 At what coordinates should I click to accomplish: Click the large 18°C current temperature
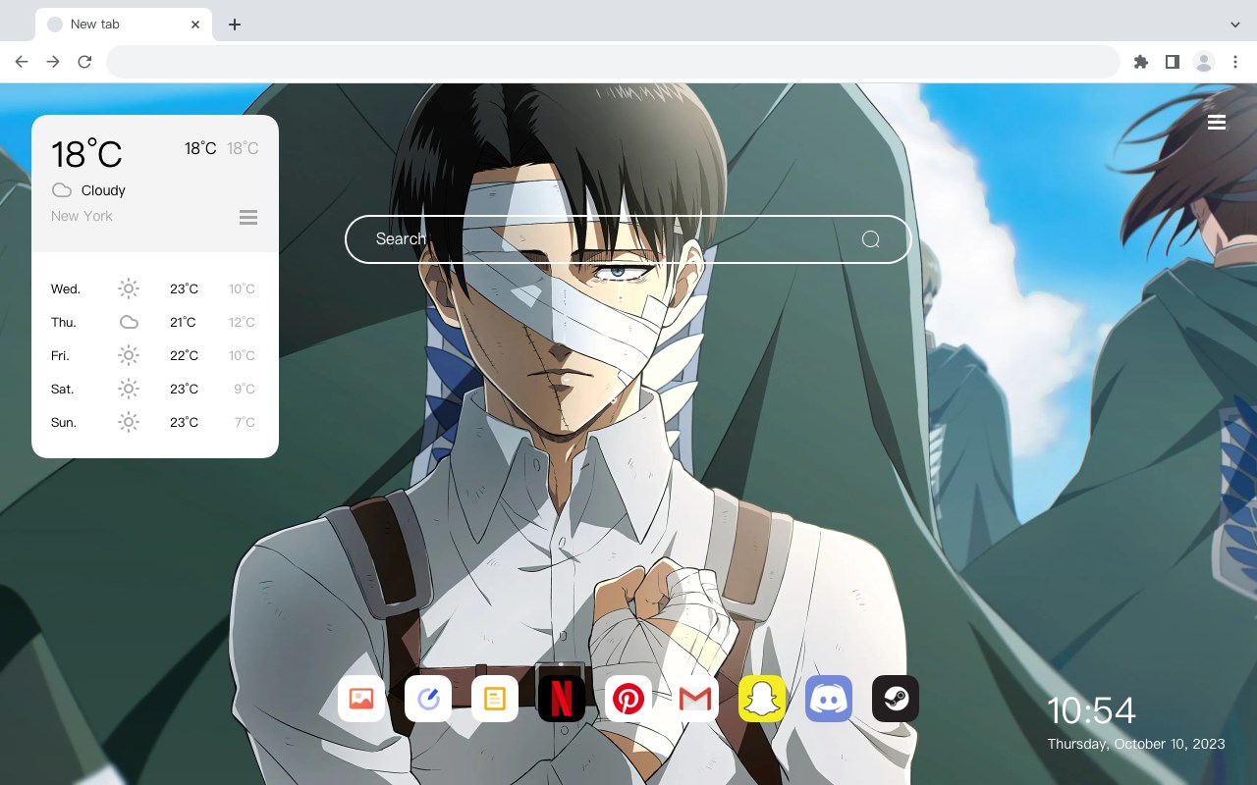pyautogui.click(x=86, y=154)
